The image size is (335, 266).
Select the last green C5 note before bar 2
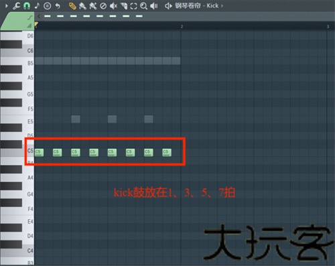tap(167, 153)
